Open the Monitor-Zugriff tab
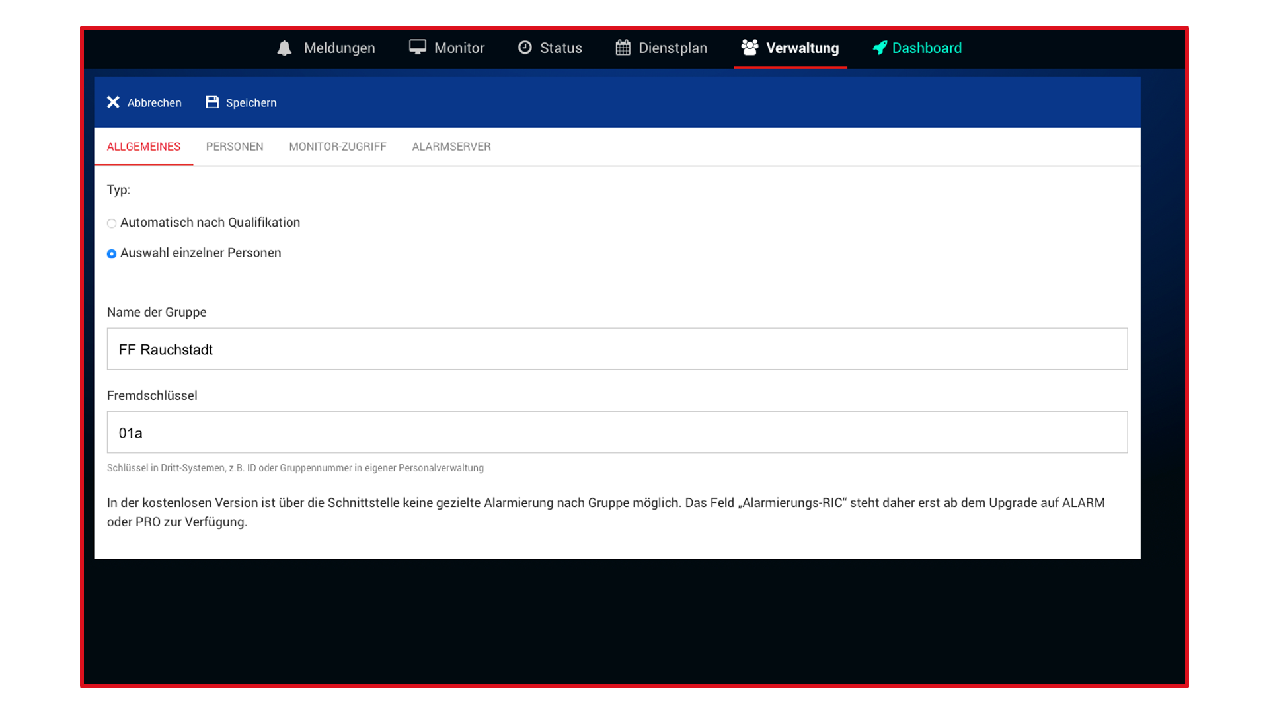 [338, 147]
